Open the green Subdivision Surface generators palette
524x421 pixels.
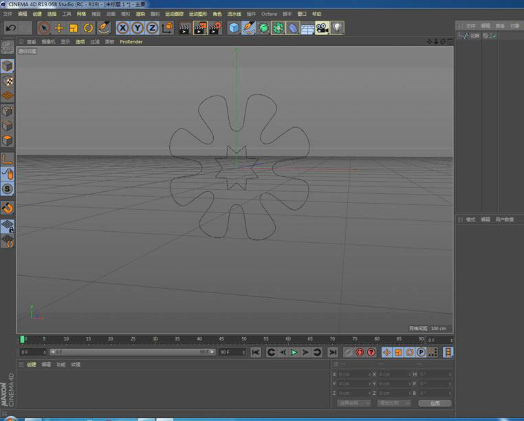click(263, 28)
